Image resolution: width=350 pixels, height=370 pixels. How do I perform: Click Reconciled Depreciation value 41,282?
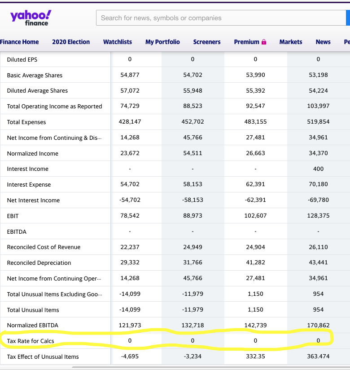(255, 263)
